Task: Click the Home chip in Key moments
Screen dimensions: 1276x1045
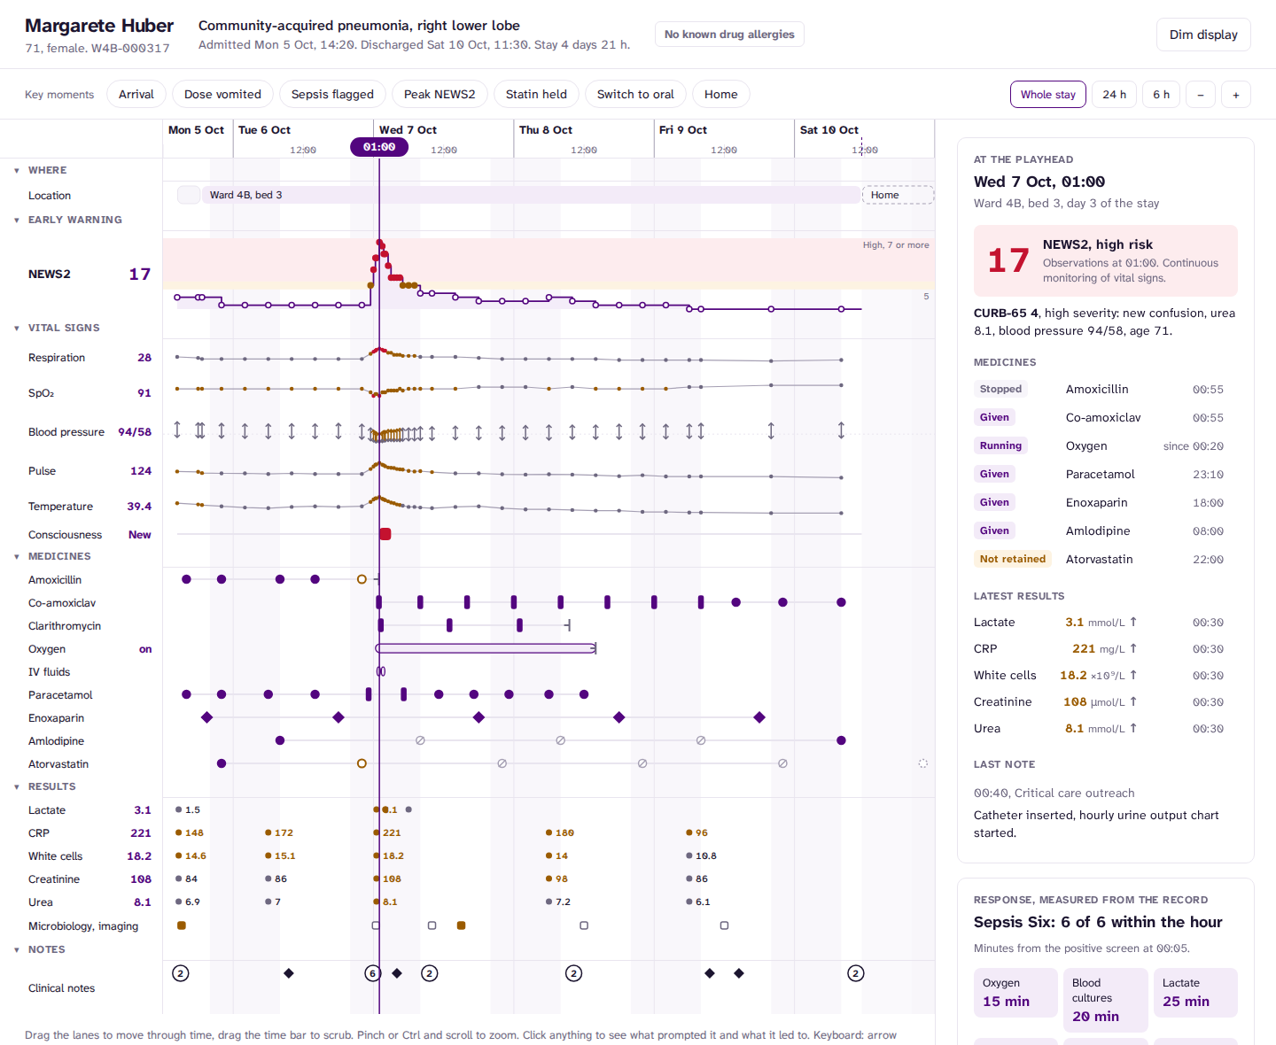Action: tap(721, 95)
